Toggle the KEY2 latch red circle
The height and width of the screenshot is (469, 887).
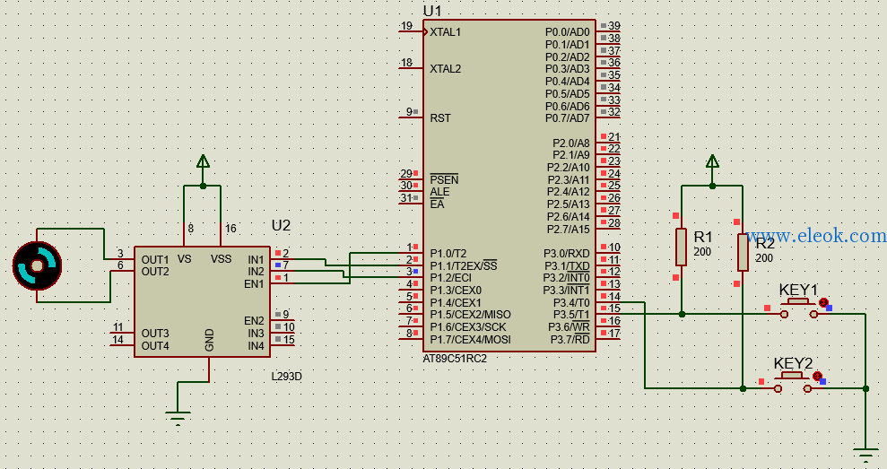pos(817,376)
